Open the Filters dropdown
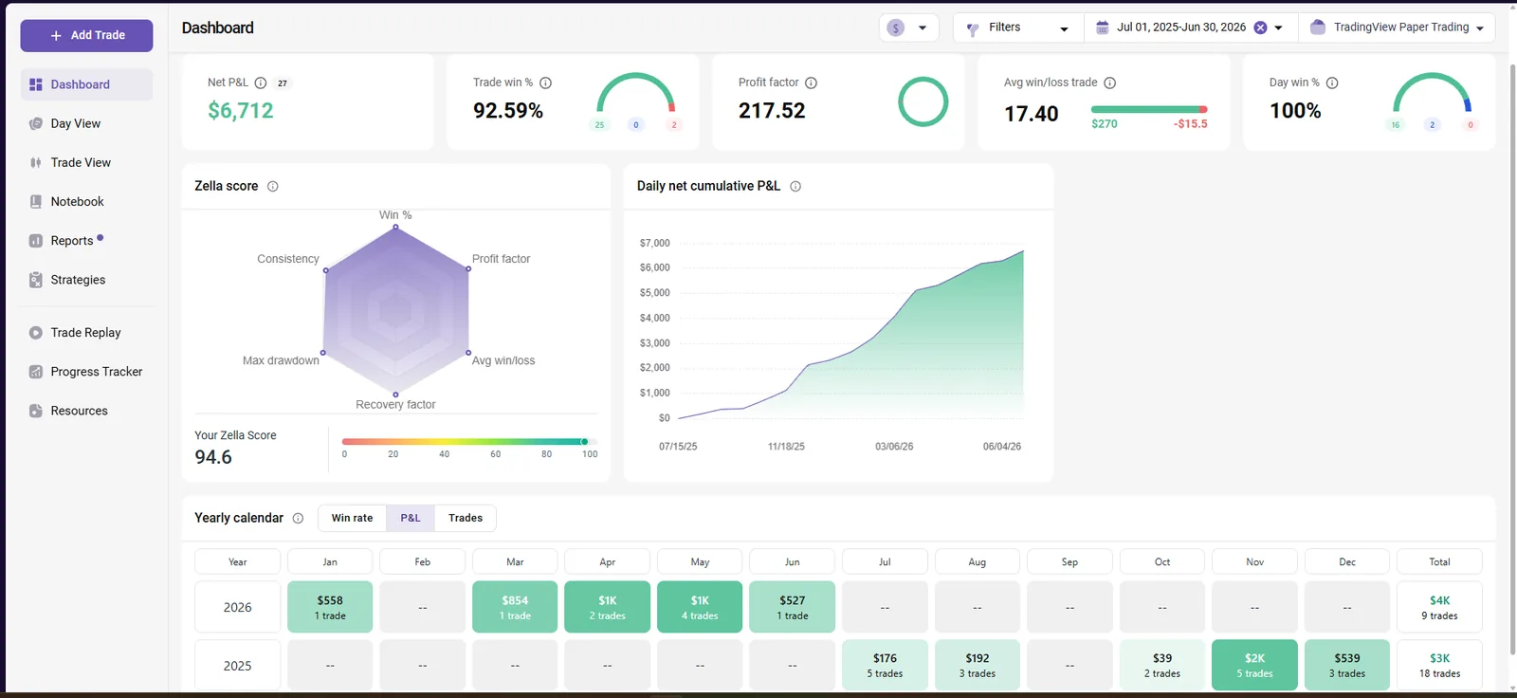 click(x=1018, y=28)
